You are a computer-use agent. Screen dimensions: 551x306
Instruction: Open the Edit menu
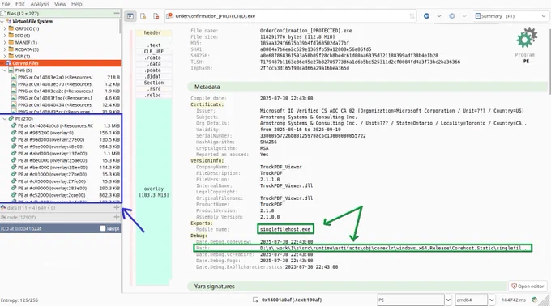(20, 4)
